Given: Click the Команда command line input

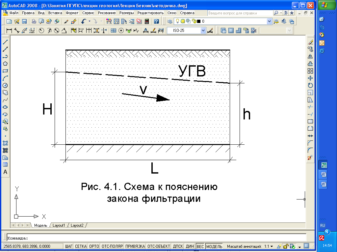Looking at the screenshot, I should point(156,238).
